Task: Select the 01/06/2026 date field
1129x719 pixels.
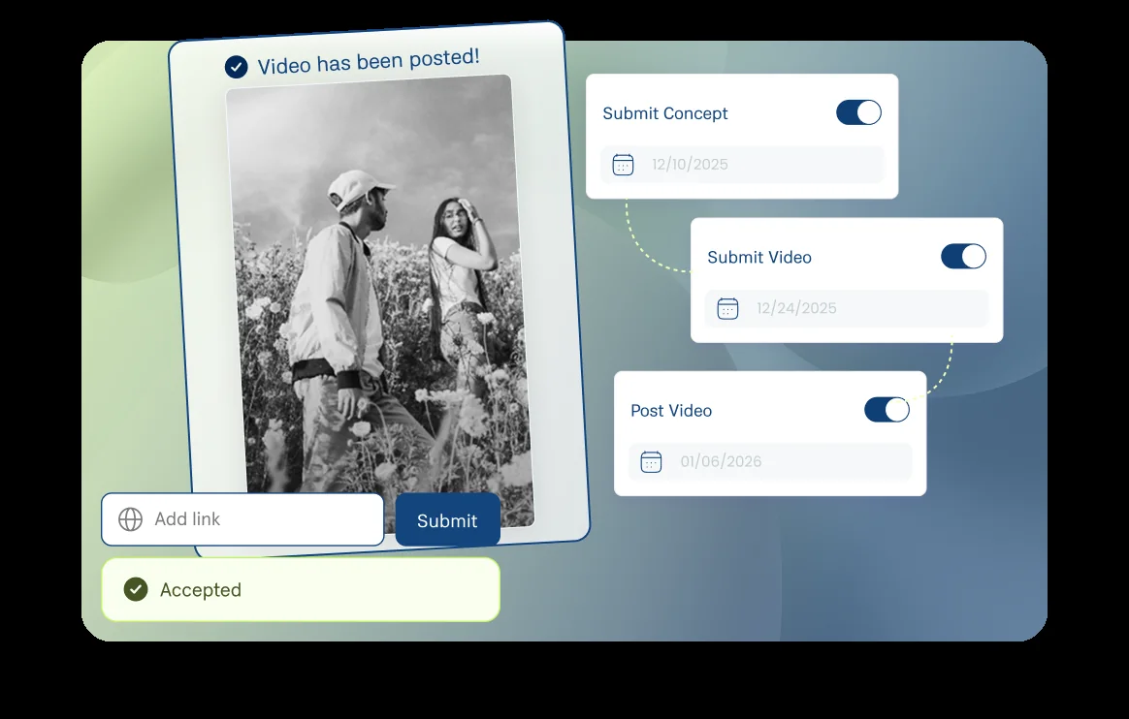Action: [770, 461]
